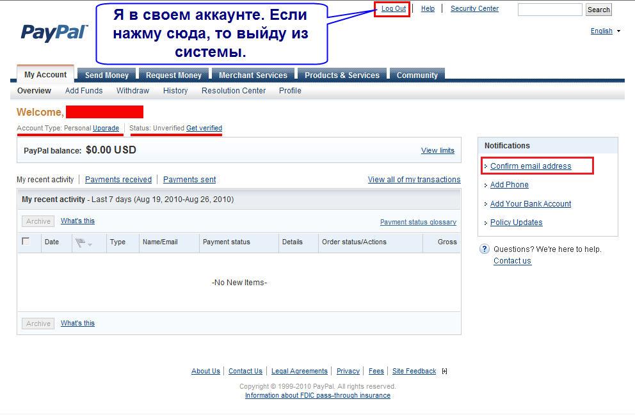This screenshot has width=635, height=415.
Task: Click the search input field
Action: (550, 10)
